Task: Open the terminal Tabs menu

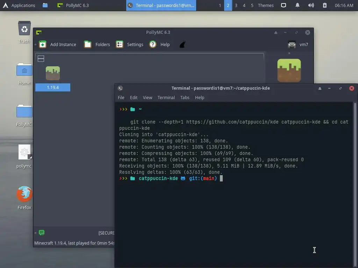Action: pyautogui.click(x=185, y=98)
